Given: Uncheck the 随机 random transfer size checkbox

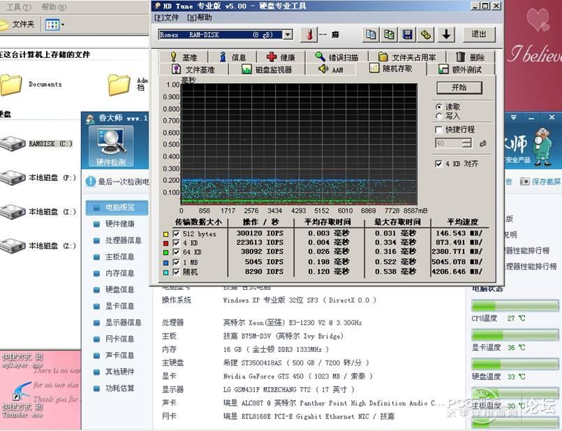Looking at the screenshot, I should (x=177, y=272).
